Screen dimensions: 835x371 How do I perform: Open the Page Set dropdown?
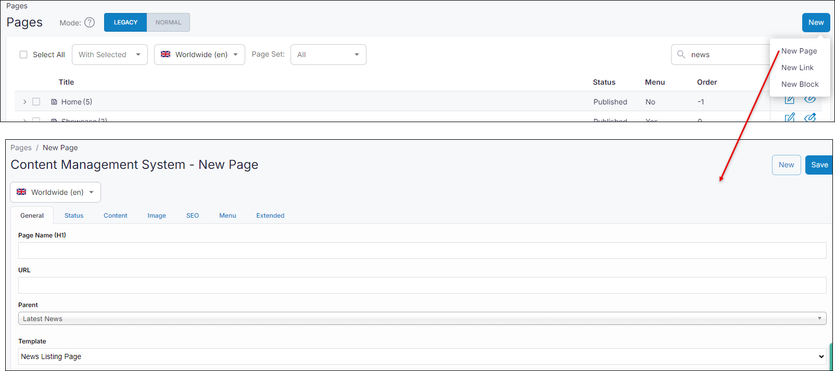pyautogui.click(x=328, y=55)
